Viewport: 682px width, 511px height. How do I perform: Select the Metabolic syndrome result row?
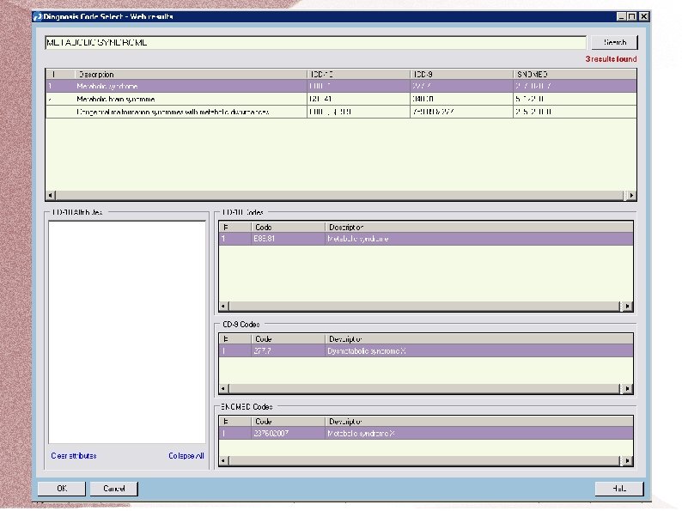click(341, 86)
